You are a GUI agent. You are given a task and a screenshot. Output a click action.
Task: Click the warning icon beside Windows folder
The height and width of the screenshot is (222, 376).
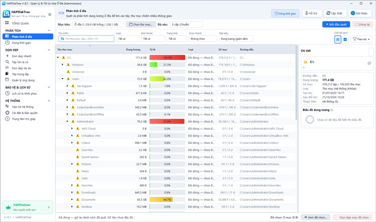point(68,65)
